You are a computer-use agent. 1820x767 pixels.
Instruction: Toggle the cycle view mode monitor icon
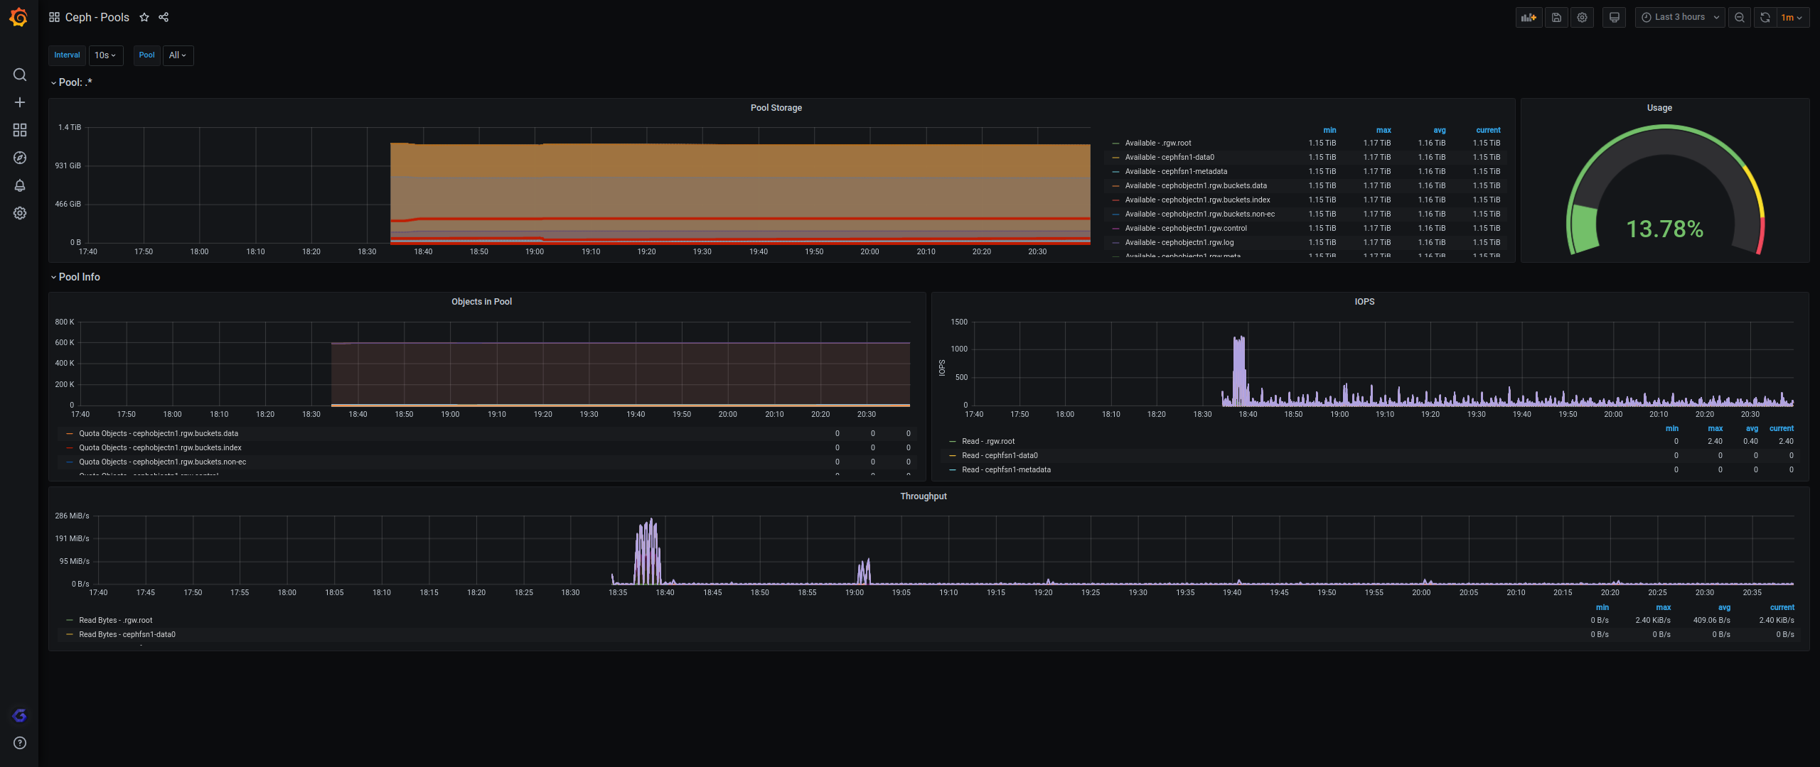1614,17
